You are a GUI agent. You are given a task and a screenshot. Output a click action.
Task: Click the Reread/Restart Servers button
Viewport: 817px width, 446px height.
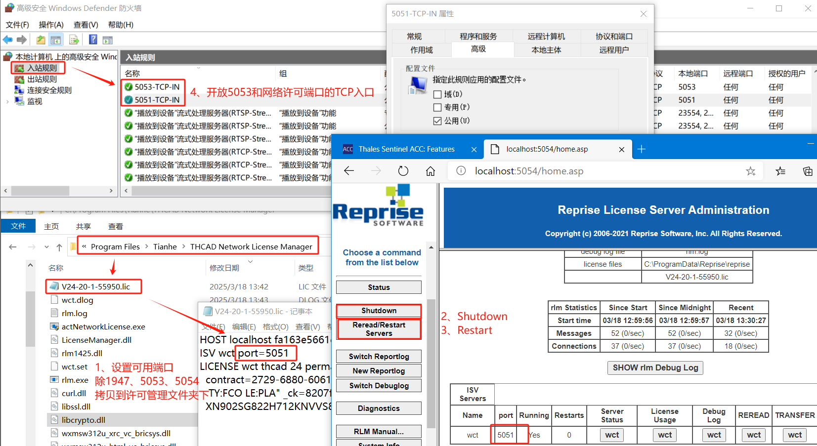[379, 329]
